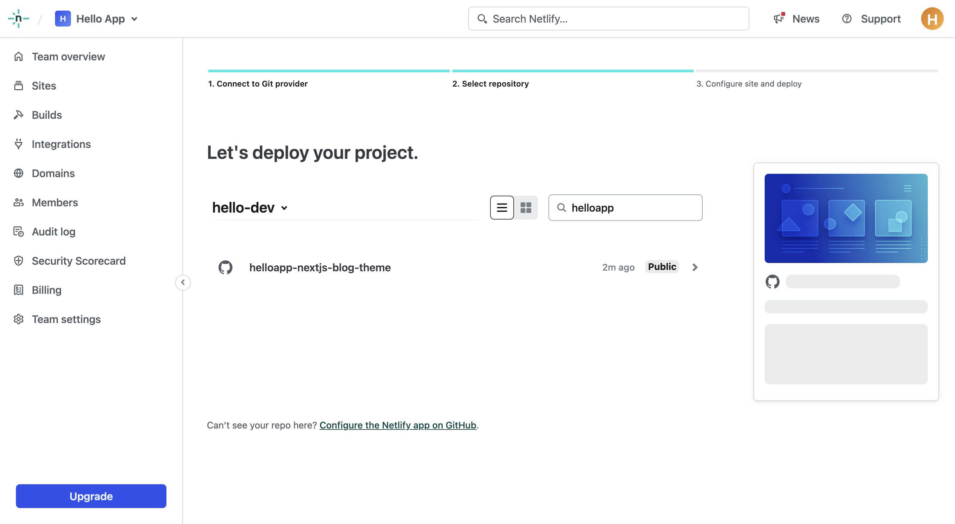Screen dimensions: 955x524
Task: Click the Security Scorecard shield icon
Action: click(x=19, y=261)
